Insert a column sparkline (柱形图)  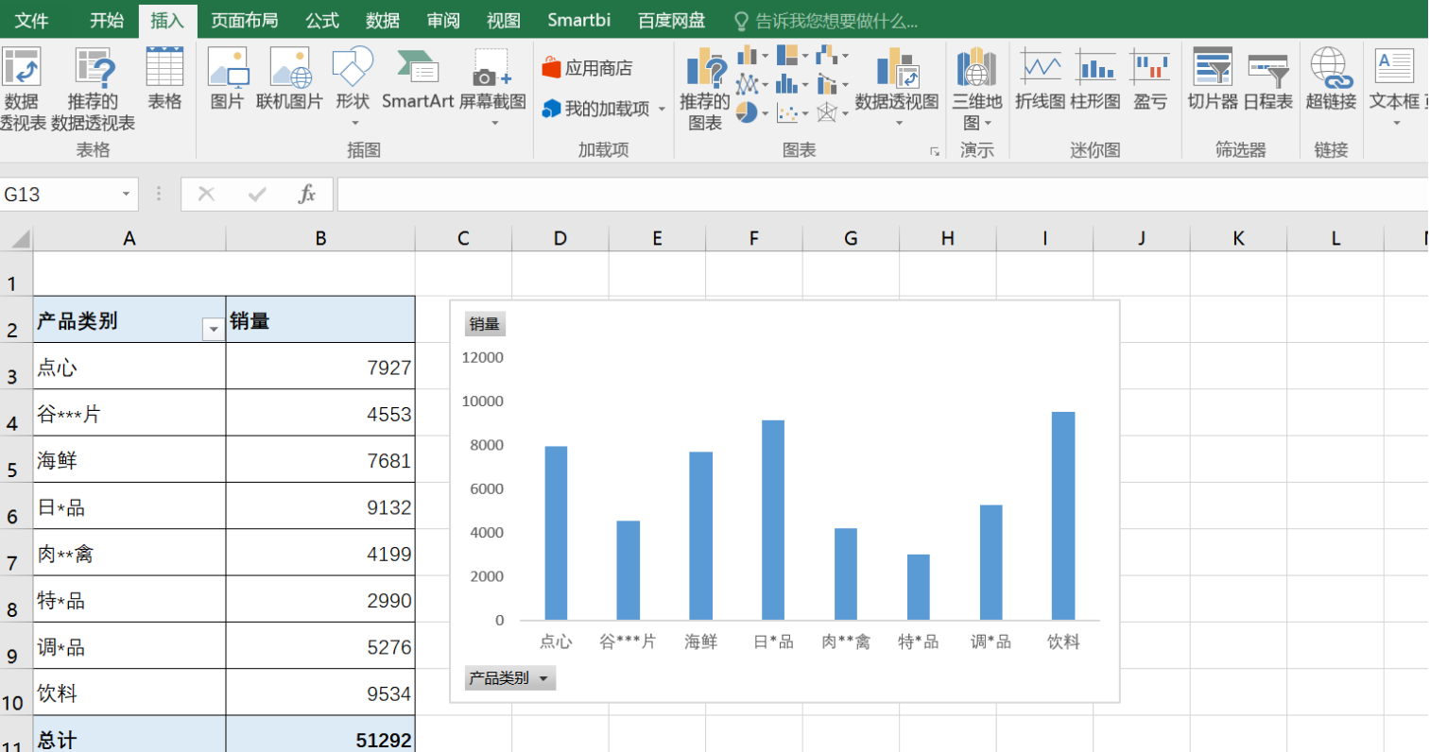point(1095,78)
